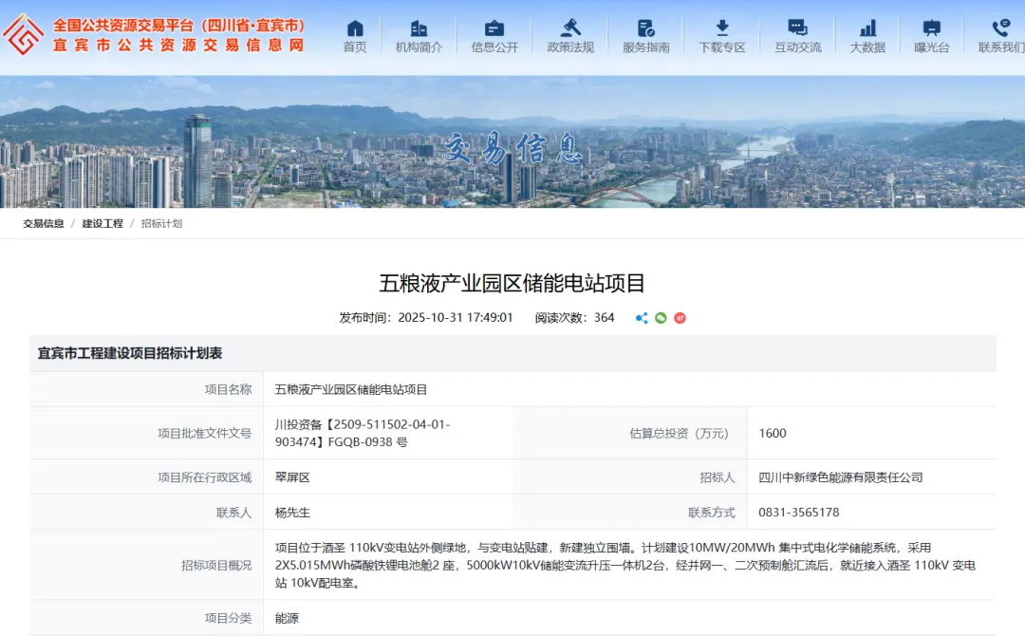
Task: Select the 政策法规 navigation menu item
Action: [570, 45]
